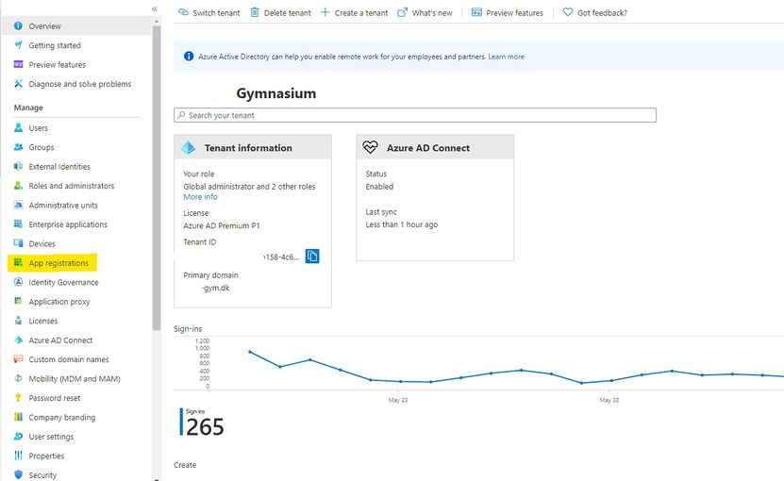Open App registrations in the sidebar

pyautogui.click(x=58, y=263)
